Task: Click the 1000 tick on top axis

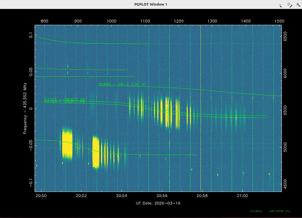Action: (111, 21)
